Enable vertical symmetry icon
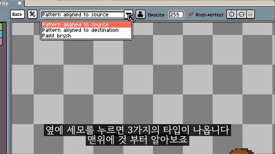 coord(241,14)
